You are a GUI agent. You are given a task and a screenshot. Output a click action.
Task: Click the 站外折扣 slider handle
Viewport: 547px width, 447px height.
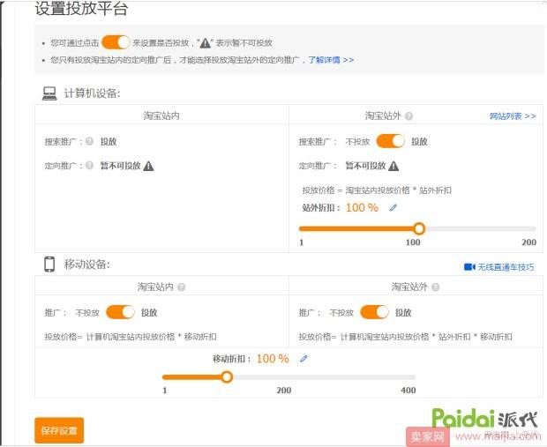[x=419, y=228]
